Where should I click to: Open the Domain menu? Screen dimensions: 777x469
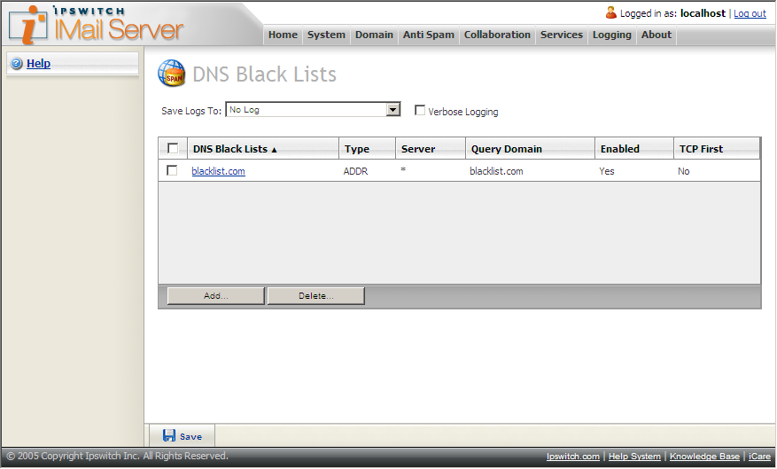coord(374,35)
